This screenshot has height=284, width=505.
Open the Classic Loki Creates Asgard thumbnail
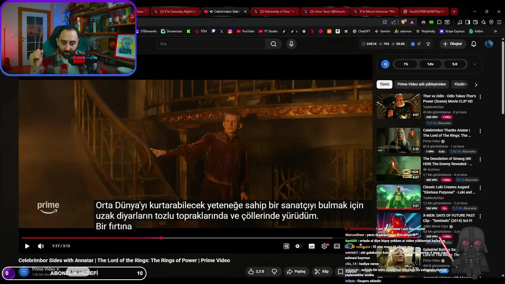tap(398, 197)
